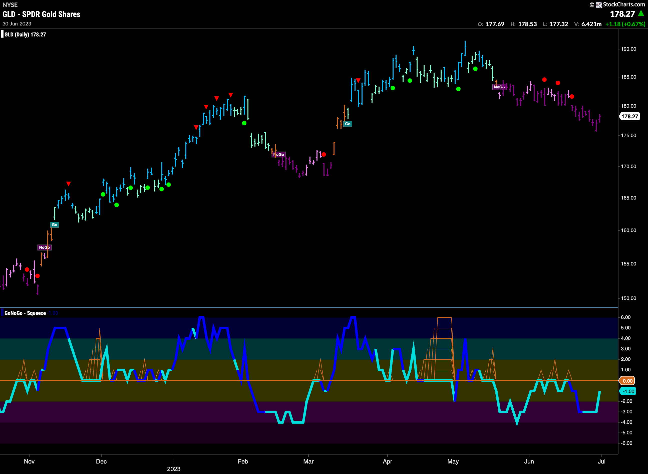Click the blue legend marker beside GoNoGo - Squeeze
648x474 pixels.
(x=2, y=313)
